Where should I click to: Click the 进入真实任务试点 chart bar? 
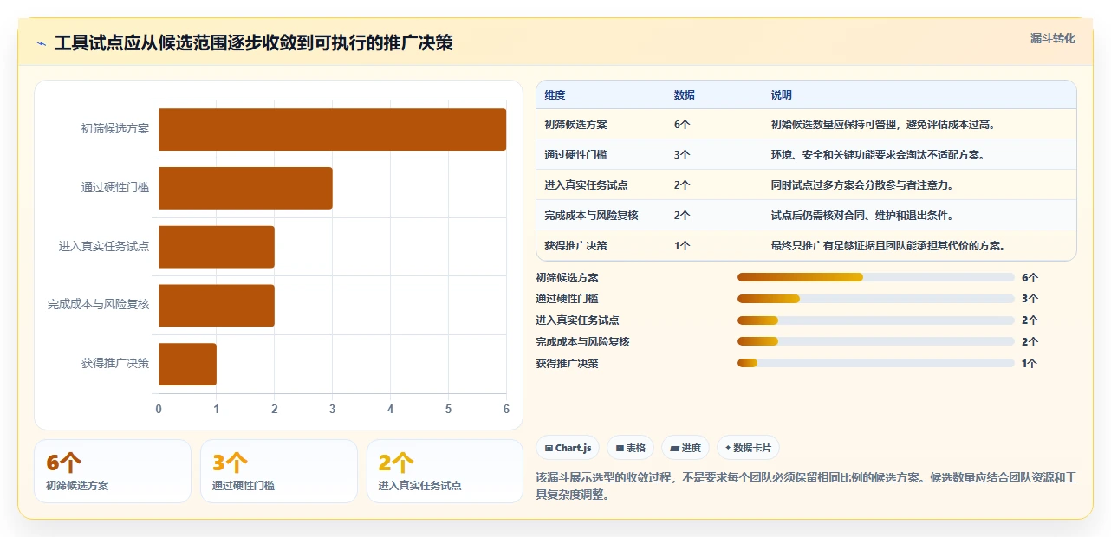[217, 247]
